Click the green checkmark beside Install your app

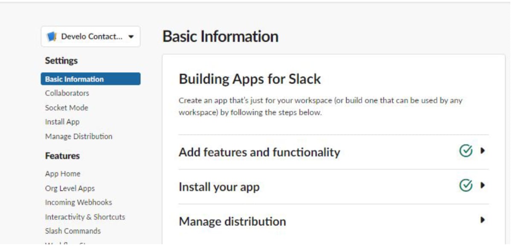[466, 185]
